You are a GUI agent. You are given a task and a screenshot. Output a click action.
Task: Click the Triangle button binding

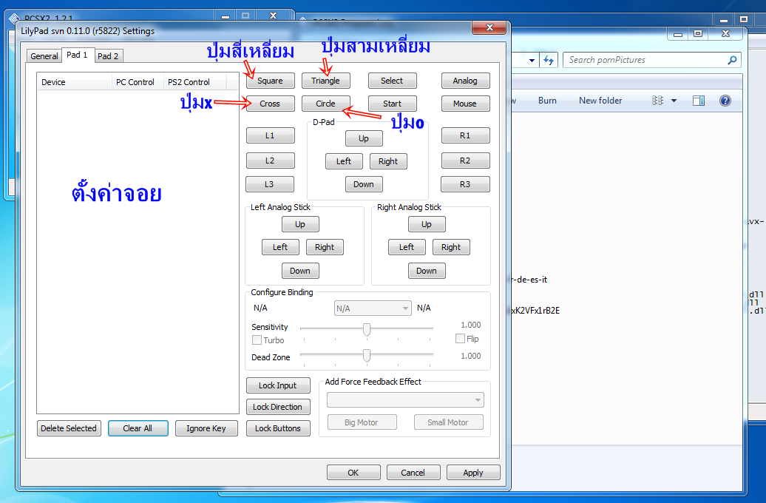tap(325, 81)
